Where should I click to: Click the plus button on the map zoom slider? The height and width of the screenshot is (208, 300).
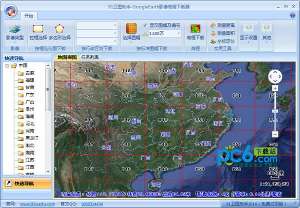click(x=274, y=88)
